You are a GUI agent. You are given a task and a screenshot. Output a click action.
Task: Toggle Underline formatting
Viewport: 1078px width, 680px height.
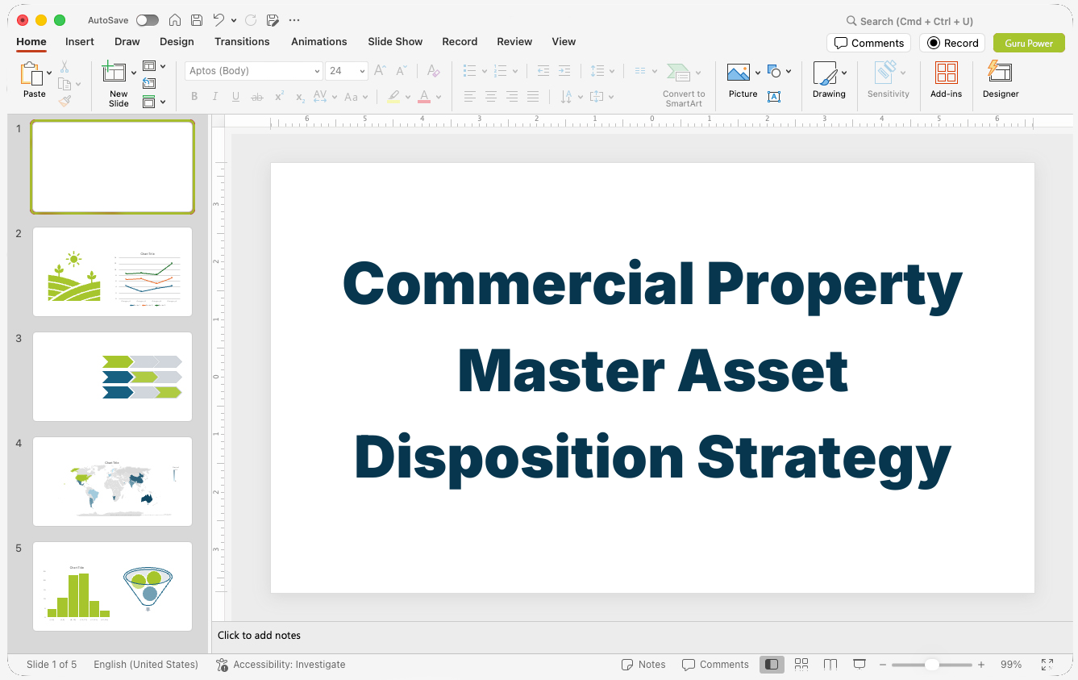tap(235, 97)
